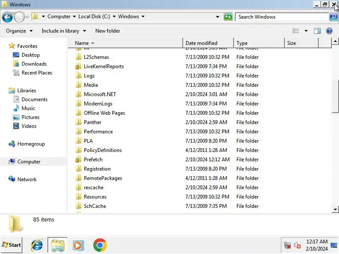Change view with the view icon
The height and width of the screenshot is (254, 339).
click(x=295, y=31)
